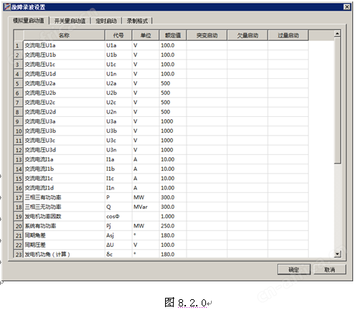This screenshot has width=356, height=310.
Task: Click the scrollbar down arrow
Action: pyautogui.click(x=337, y=254)
